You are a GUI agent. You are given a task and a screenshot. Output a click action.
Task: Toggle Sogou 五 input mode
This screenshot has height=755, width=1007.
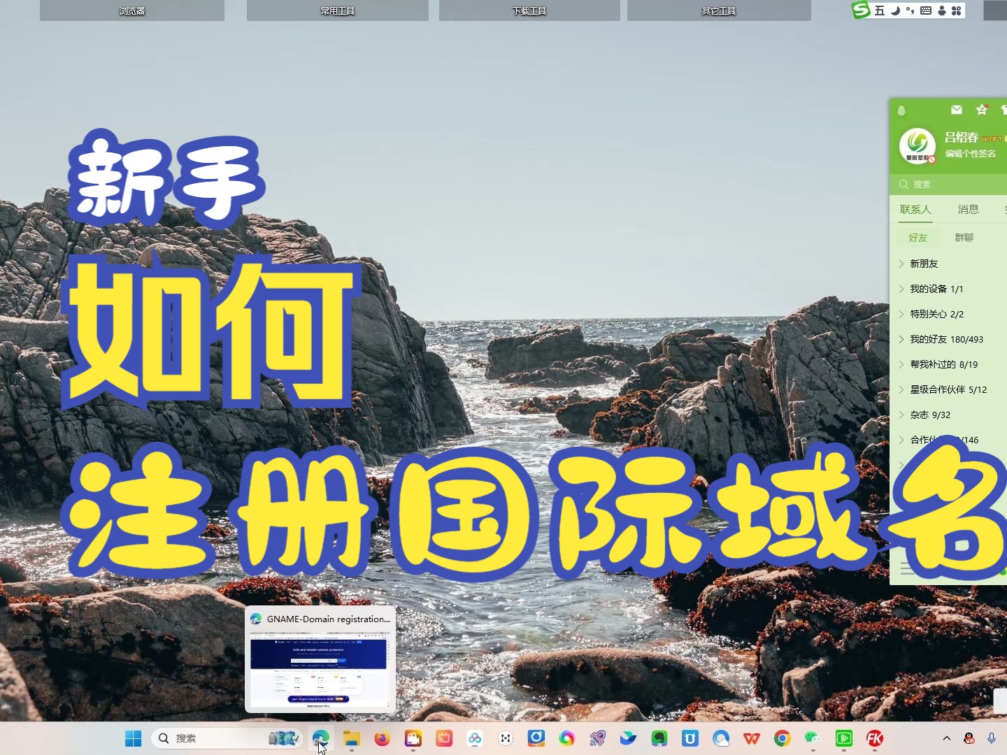click(880, 10)
